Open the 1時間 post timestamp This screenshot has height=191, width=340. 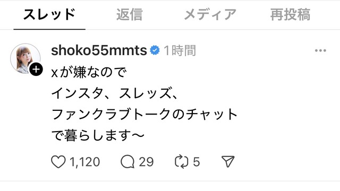coord(180,51)
